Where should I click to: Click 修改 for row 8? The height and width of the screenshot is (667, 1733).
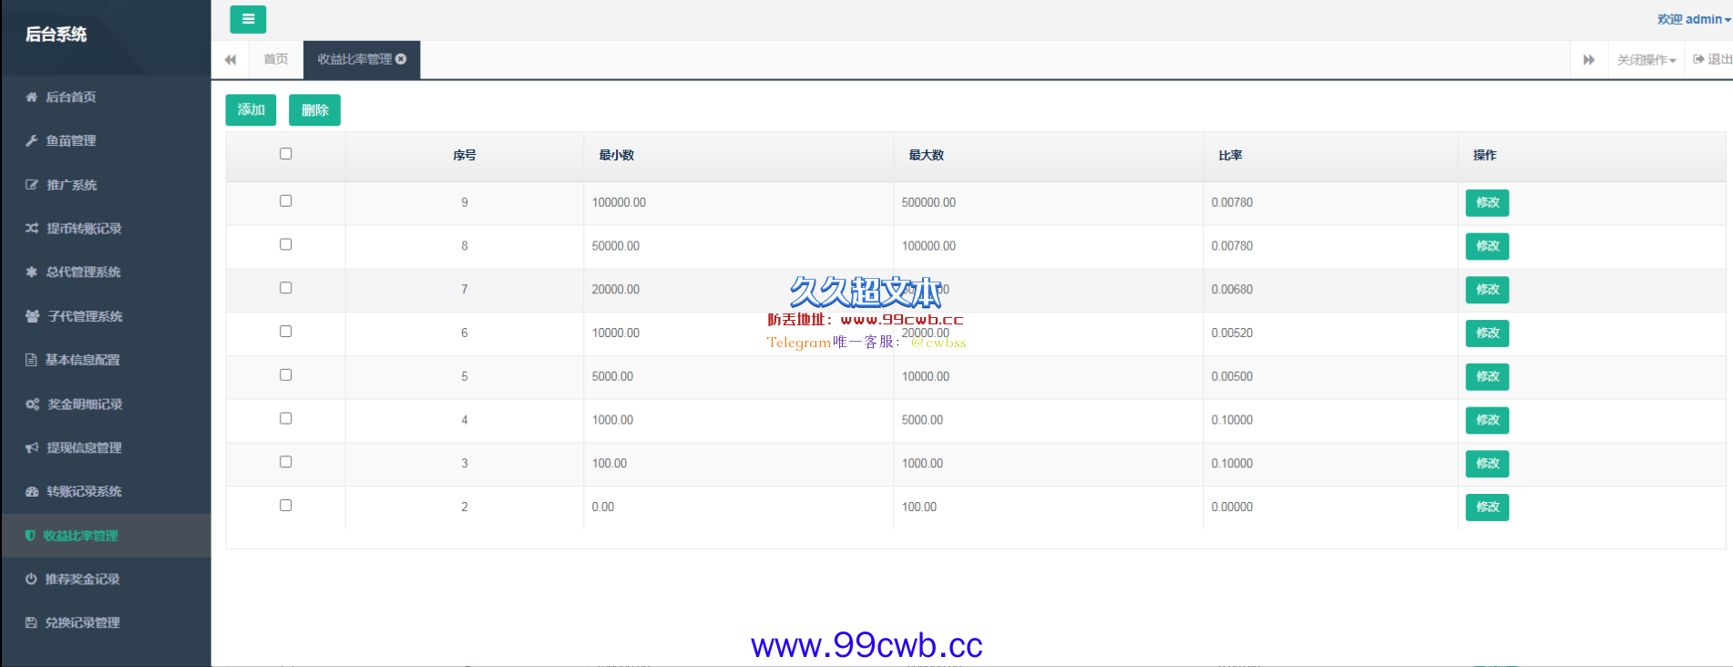[x=1487, y=246]
